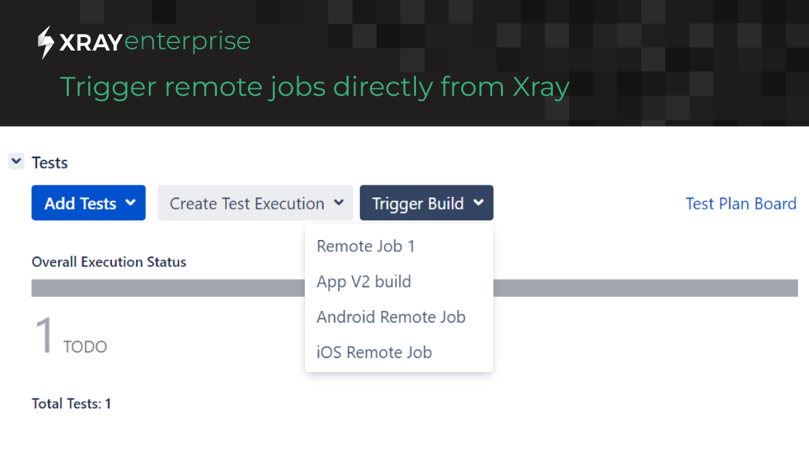Click the Xray lightning bolt logo
Image resolution: width=809 pixels, height=455 pixels.
tap(45, 41)
